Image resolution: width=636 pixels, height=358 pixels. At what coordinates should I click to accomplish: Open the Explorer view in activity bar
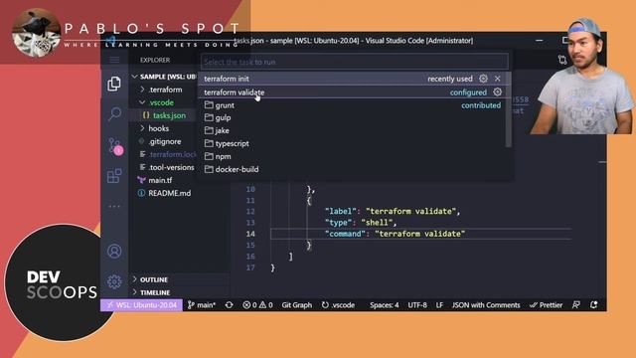114,84
